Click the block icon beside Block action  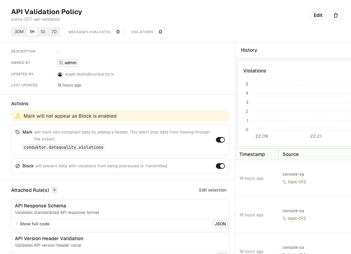18,166
